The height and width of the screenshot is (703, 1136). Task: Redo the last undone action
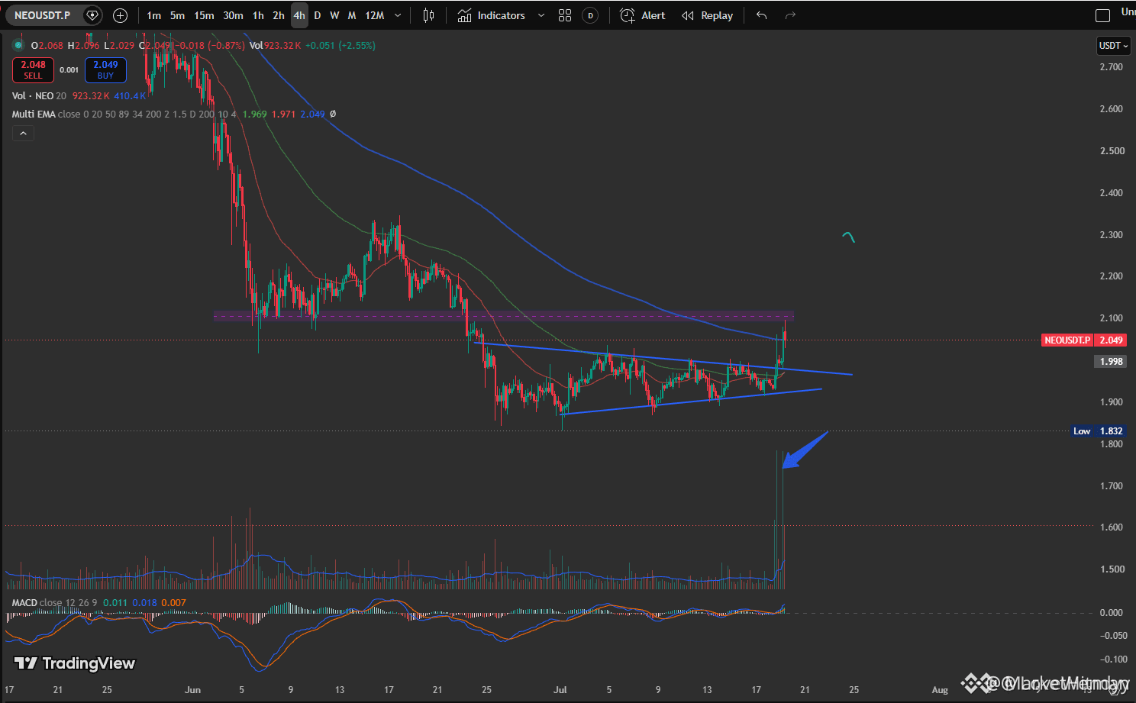point(790,15)
